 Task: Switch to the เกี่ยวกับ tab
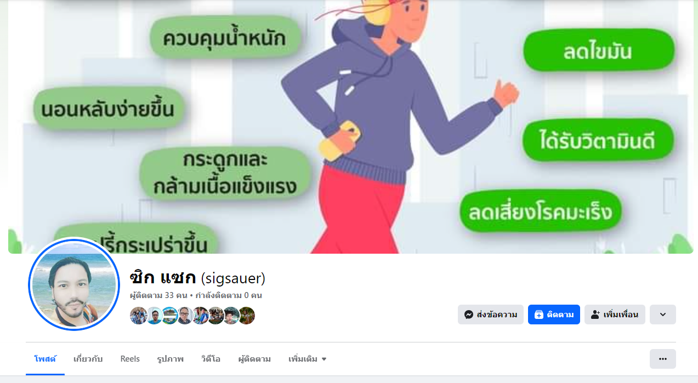pyautogui.click(x=88, y=359)
